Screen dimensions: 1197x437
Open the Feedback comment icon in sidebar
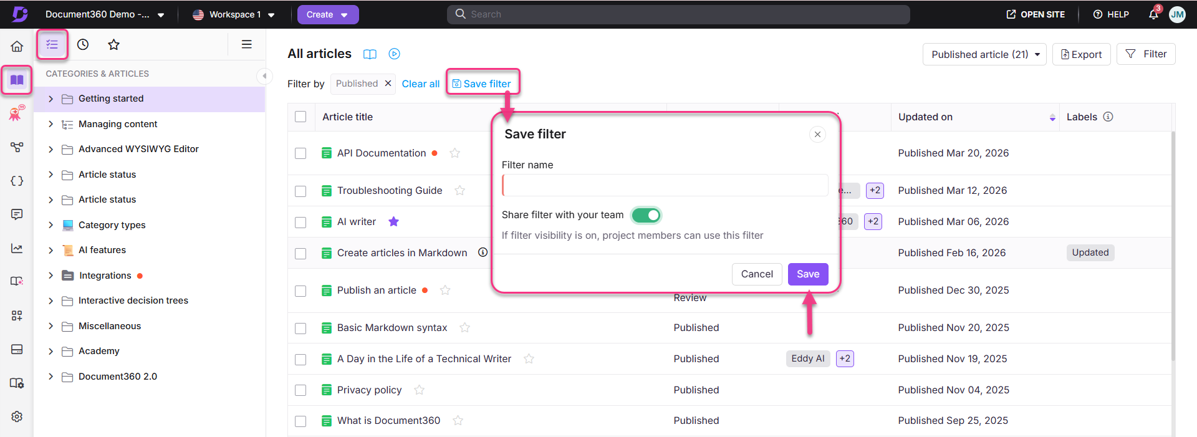[16, 214]
